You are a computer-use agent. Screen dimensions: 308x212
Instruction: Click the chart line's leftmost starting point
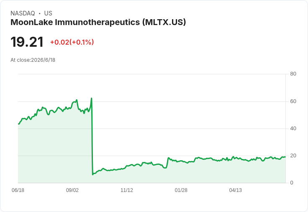pyautogui.click(x=18, y=124)
